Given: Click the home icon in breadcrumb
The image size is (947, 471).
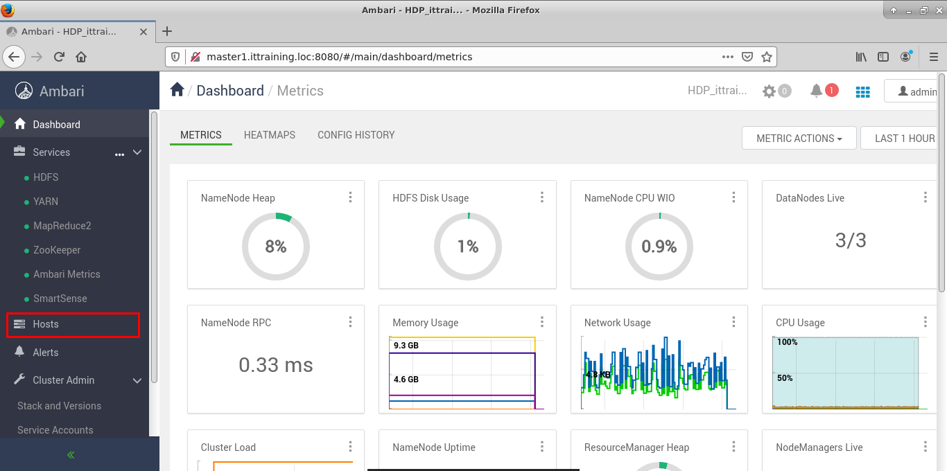Looking at the screenshot, I should (177, 90).
